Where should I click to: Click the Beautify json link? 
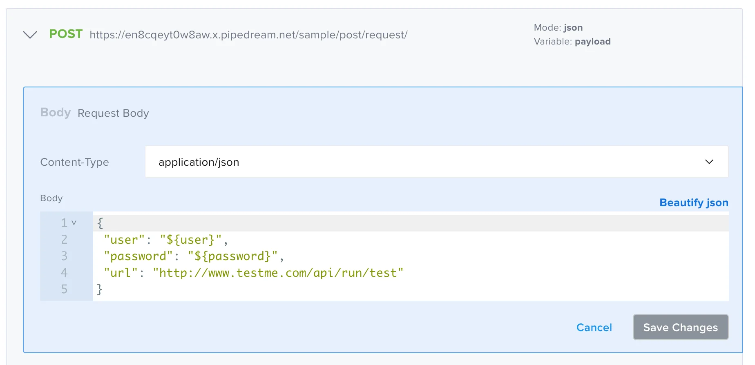693,203
